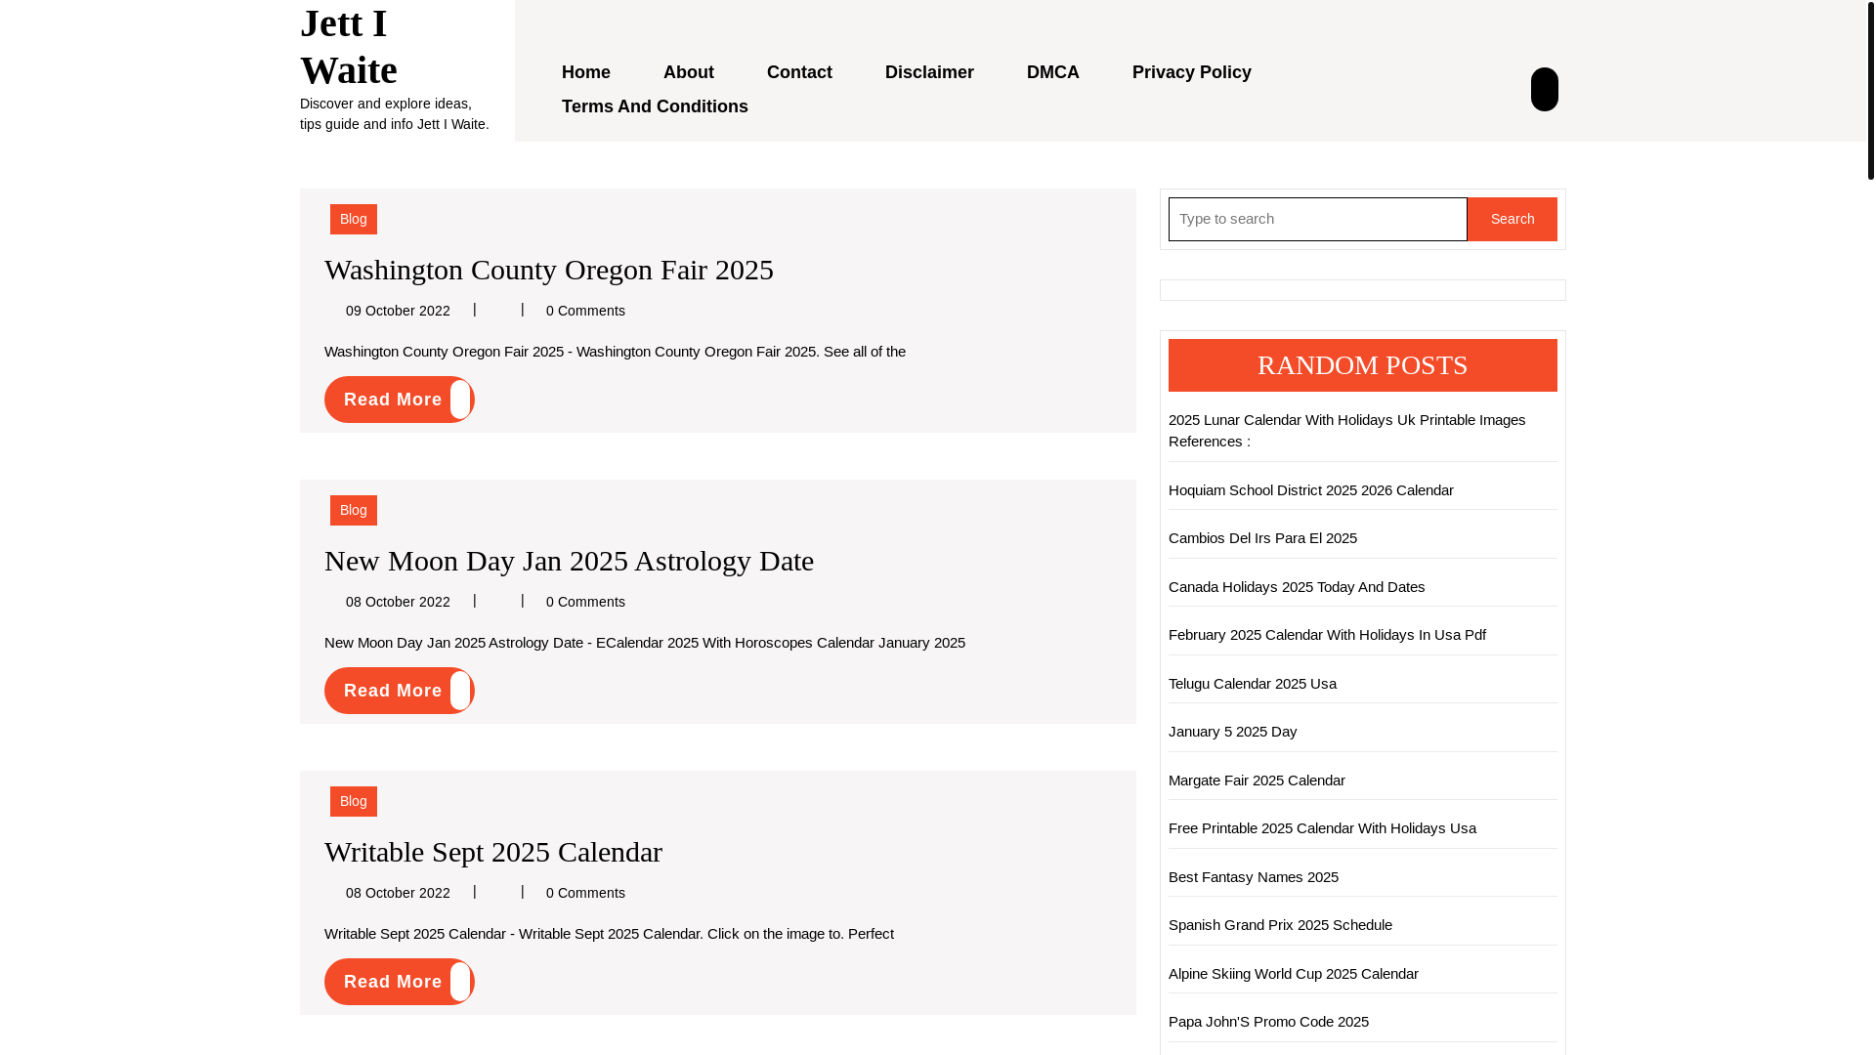
Task: Open February 2025 Calendar With Holidays In Usa Pdf
Action: point(1327,635)
